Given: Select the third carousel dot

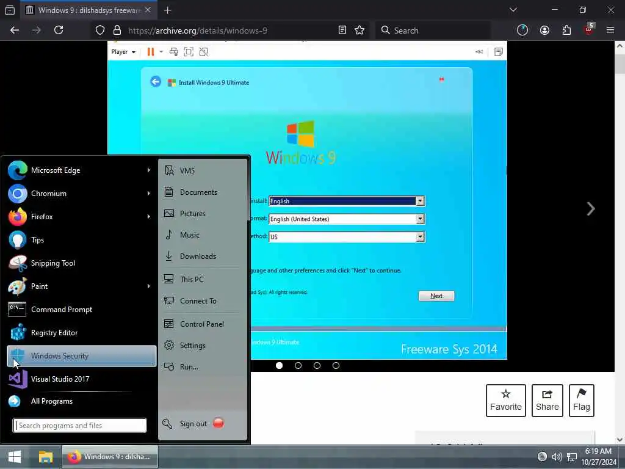Looking at the screenshot, I should (317, 365).
